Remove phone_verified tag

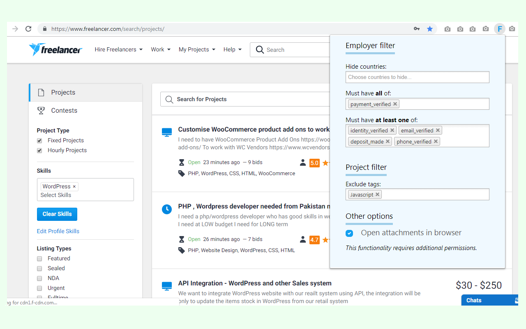coord(436,141)
